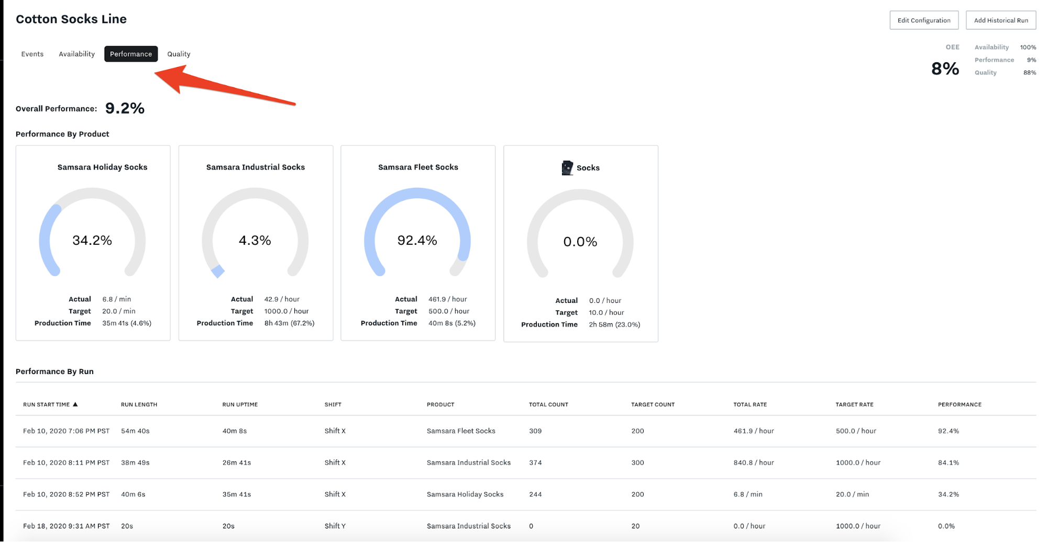
Task: Click Production Time 2h 58m (23.0%)
Action: click(581, 325)
